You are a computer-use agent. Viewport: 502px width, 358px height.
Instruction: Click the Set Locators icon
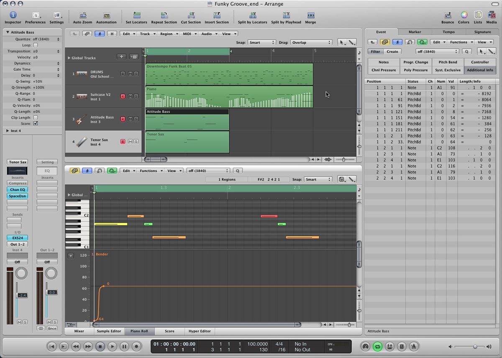coord(136,15)
